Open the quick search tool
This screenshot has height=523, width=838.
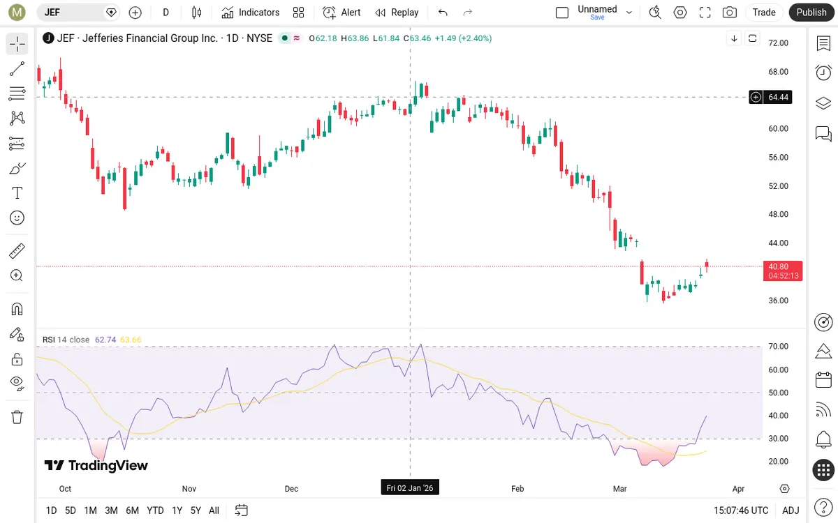pyautogui.click(x=655, y=13)
